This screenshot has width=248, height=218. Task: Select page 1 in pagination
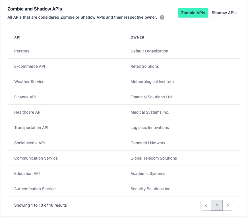pyautogui.click(x=217, y=205)
